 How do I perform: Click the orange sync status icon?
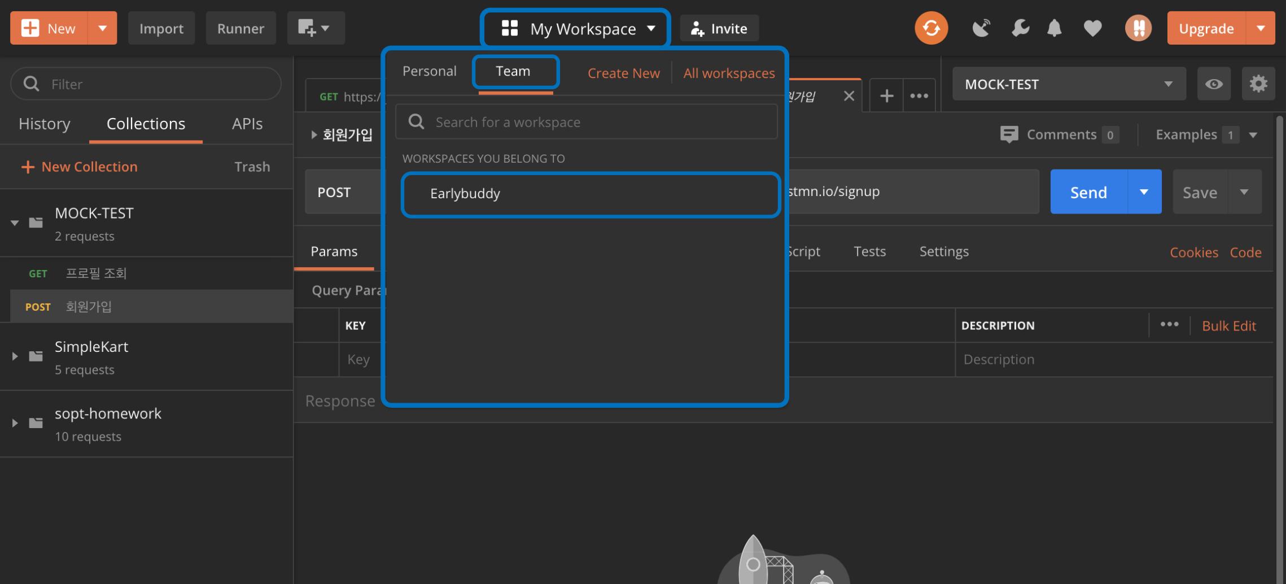(931, 28)
